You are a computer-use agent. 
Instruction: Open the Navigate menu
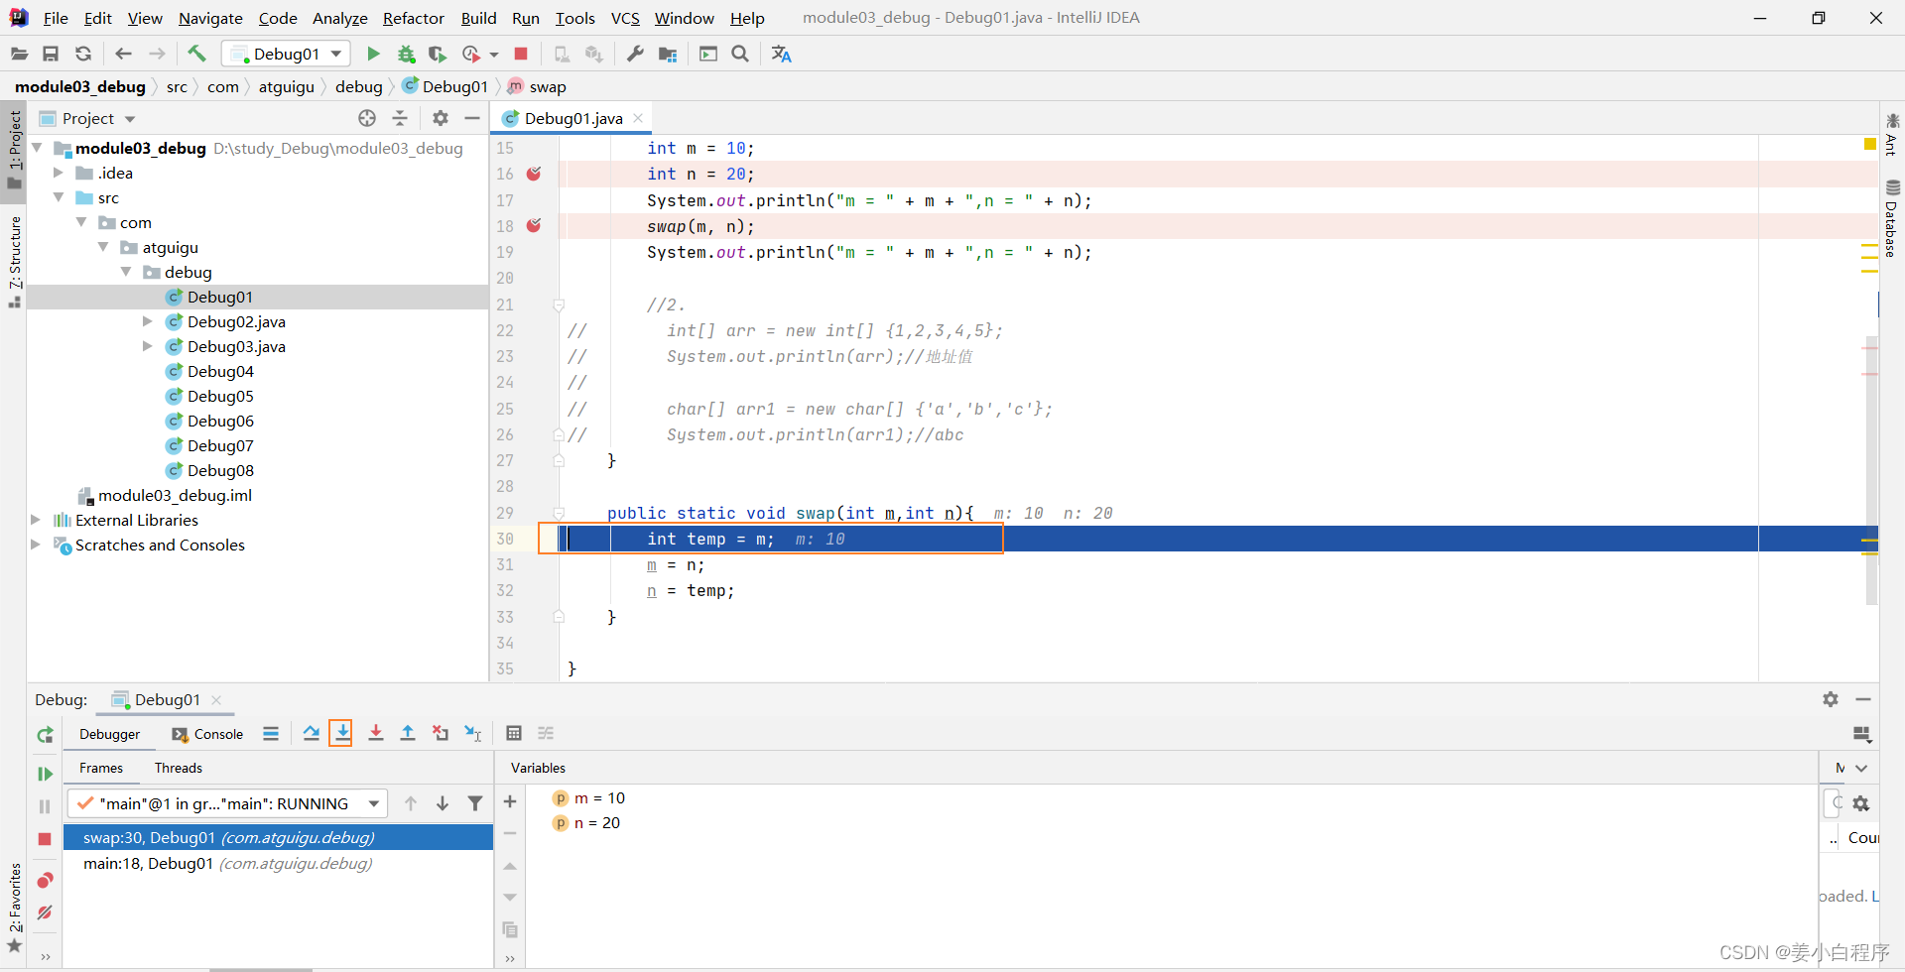coord(210,18)
